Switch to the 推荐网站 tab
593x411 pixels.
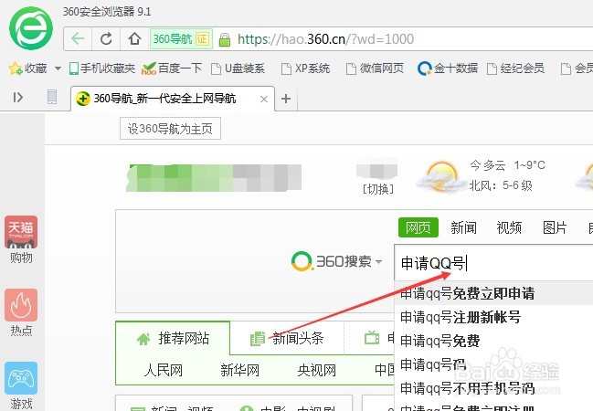[x=173, y=338]
